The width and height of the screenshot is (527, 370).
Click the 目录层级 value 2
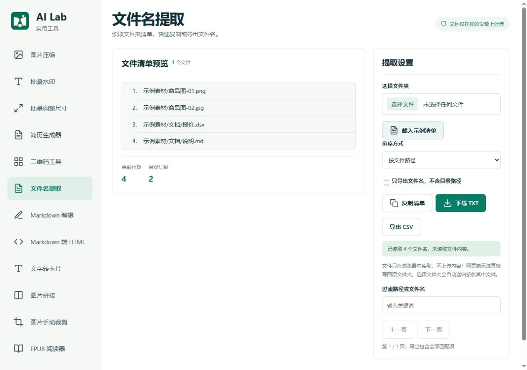pyautogui.click(x=151, y=179)
